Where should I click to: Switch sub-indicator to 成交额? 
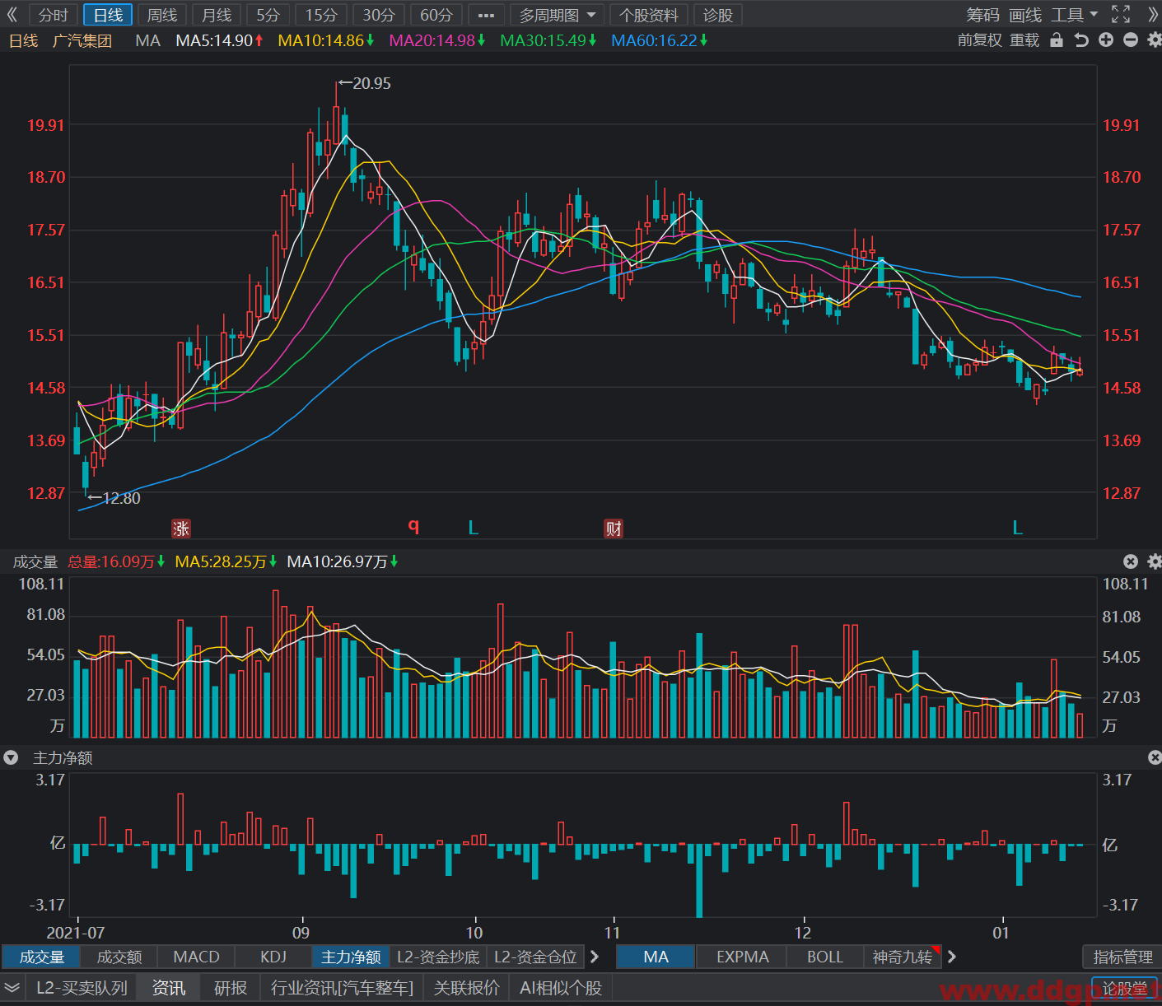pyautogui.click(x=119, y=957)
